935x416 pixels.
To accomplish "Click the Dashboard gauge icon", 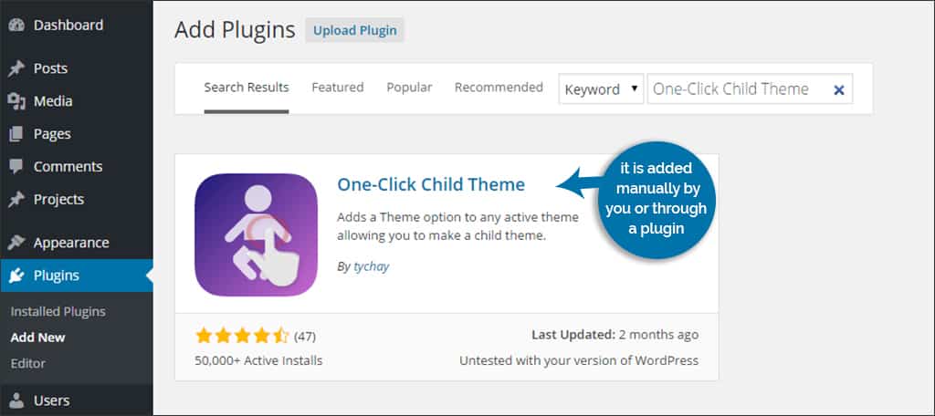I will point(16,26).
